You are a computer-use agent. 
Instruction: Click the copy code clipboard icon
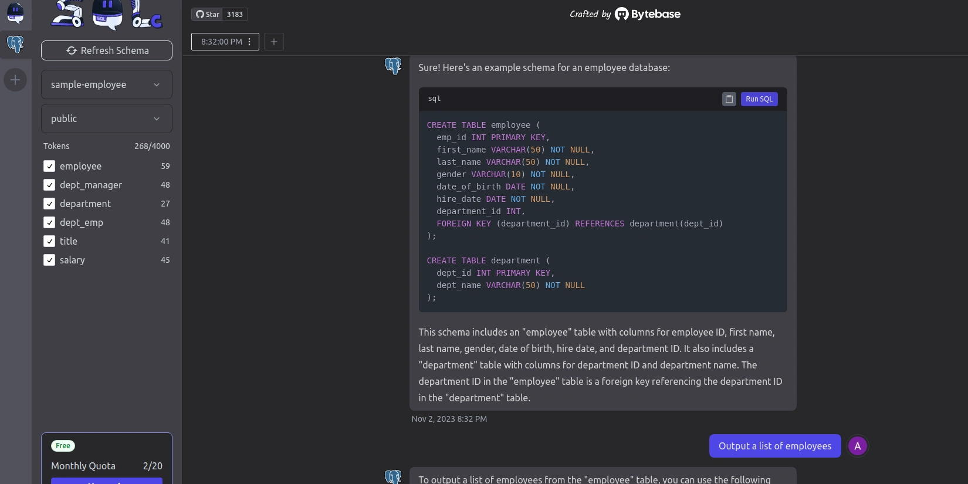click(x=729, y=99)
